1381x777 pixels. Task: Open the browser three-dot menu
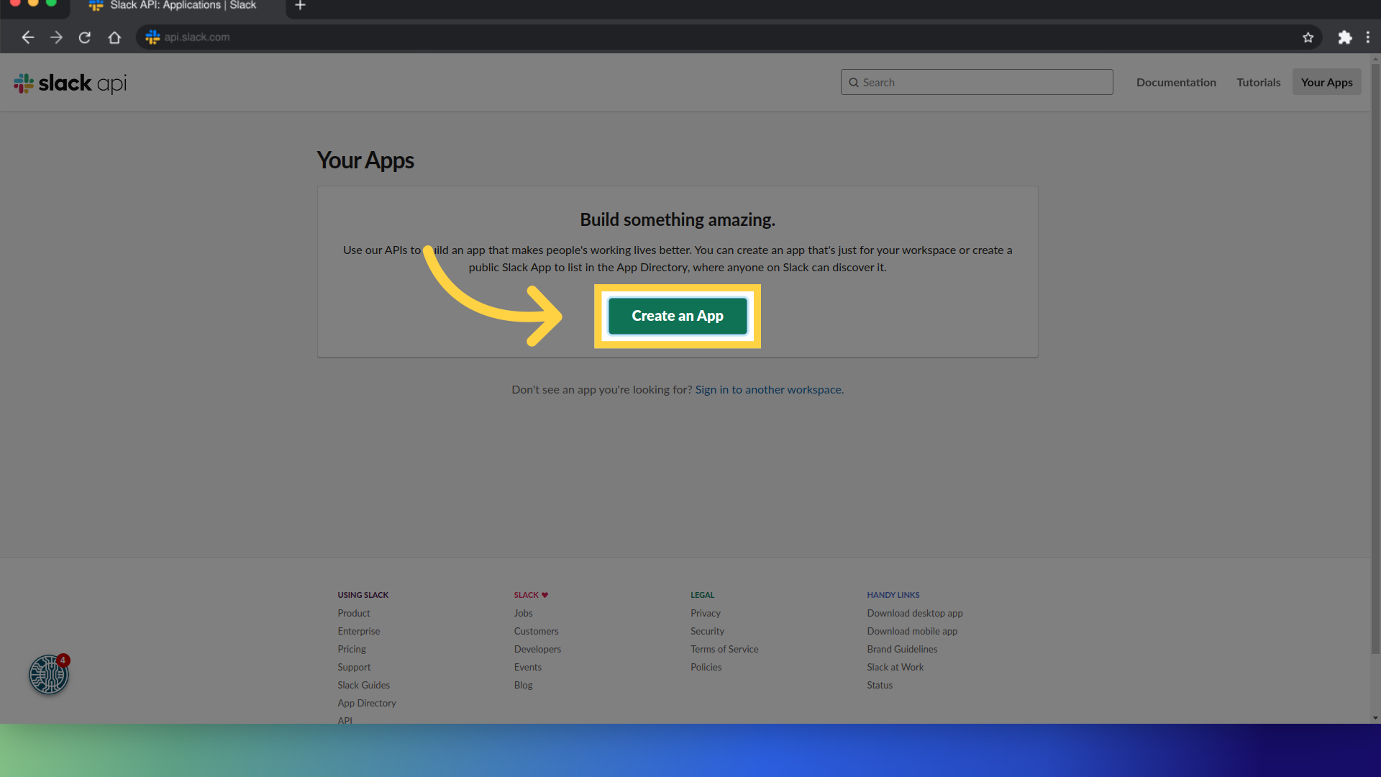1367,37
